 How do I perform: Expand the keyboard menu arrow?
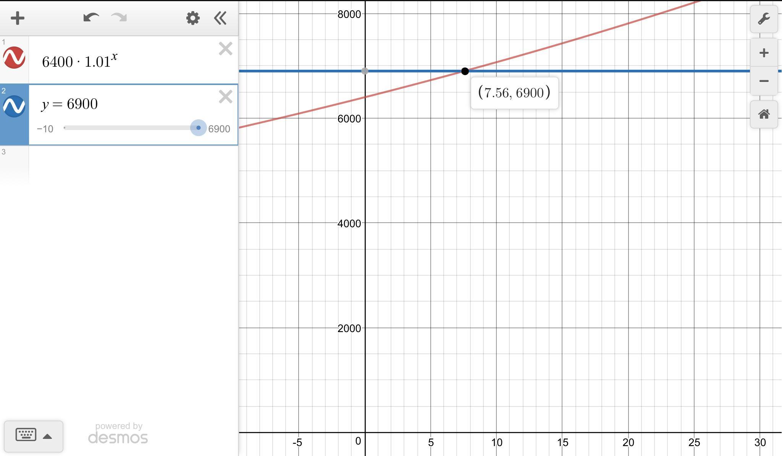47,437
